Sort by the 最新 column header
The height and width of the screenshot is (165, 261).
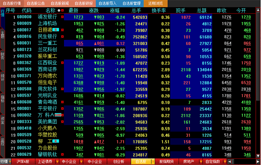click(x=74, y=10)
